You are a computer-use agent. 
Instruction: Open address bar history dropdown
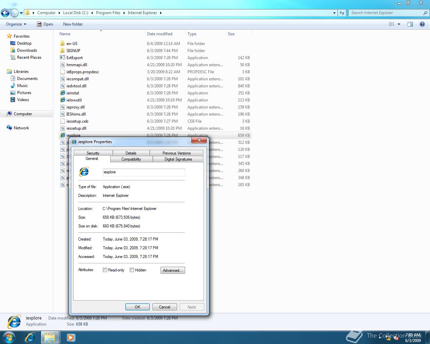pyautogui.click(x=334, y=13)
